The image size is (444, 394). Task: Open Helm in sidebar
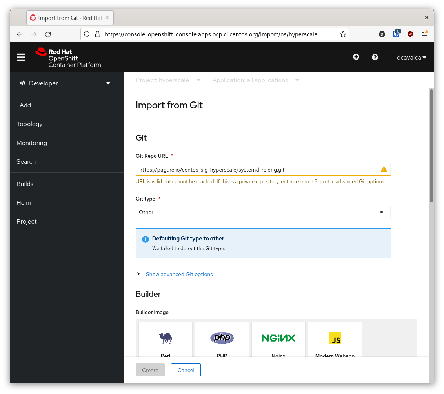point(24,203)
